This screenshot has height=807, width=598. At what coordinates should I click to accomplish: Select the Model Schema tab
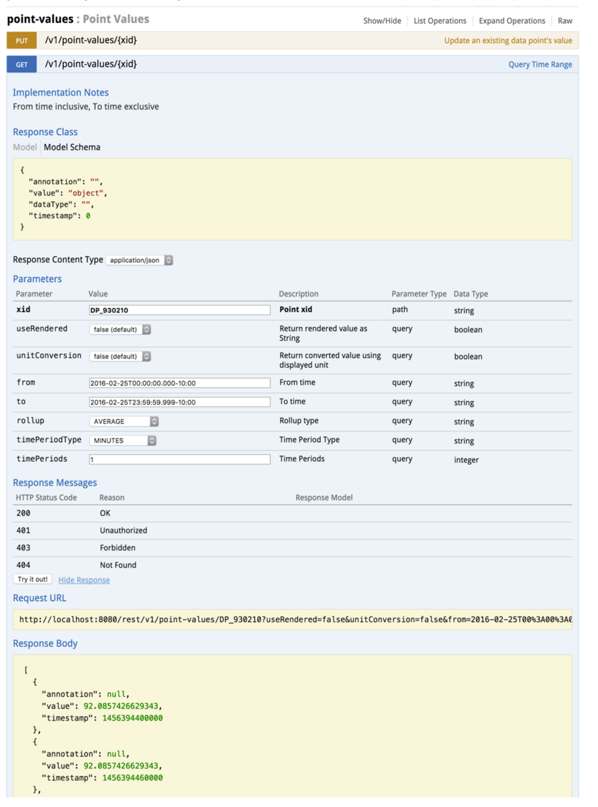coord(72,147)
